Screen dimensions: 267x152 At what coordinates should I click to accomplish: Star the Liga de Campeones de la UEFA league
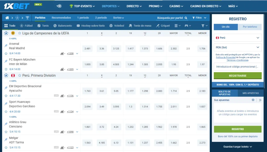tap(20, 33)
